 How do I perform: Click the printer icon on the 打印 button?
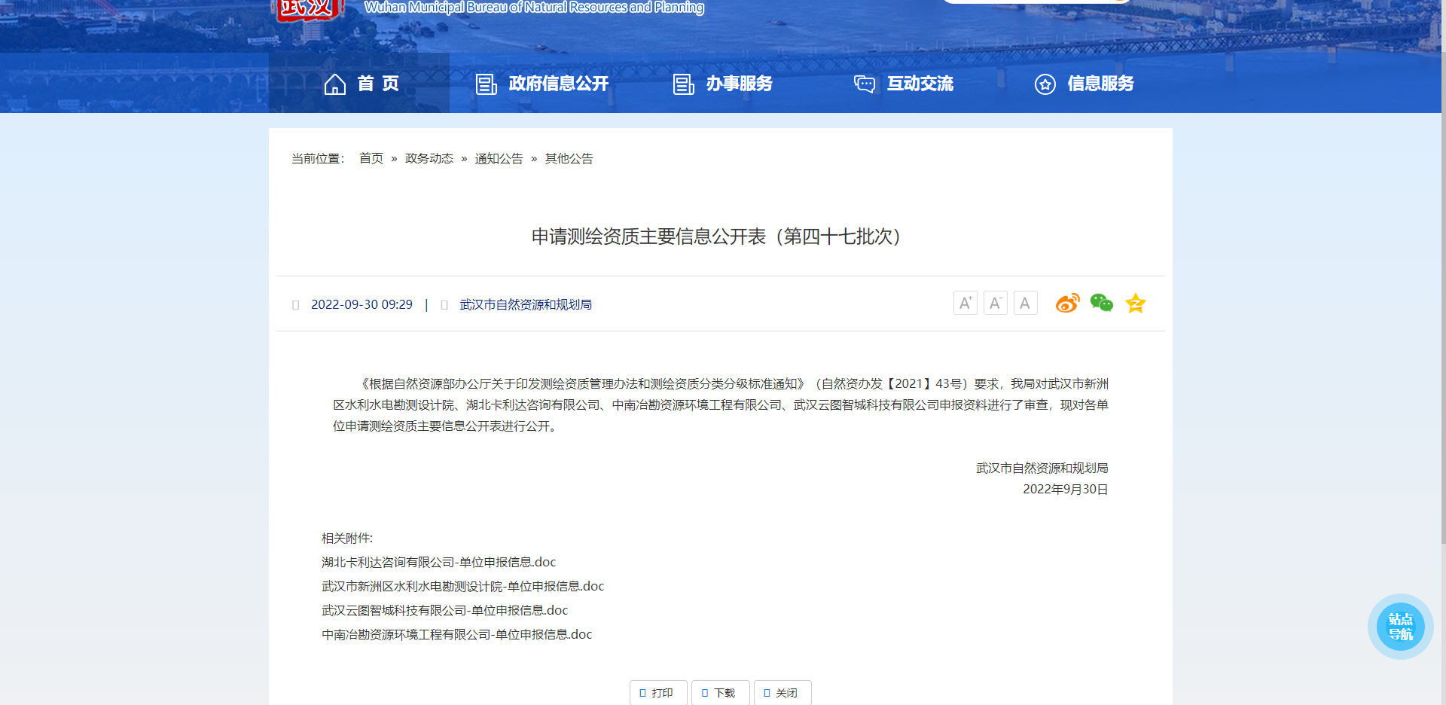(x=642, y=692)
